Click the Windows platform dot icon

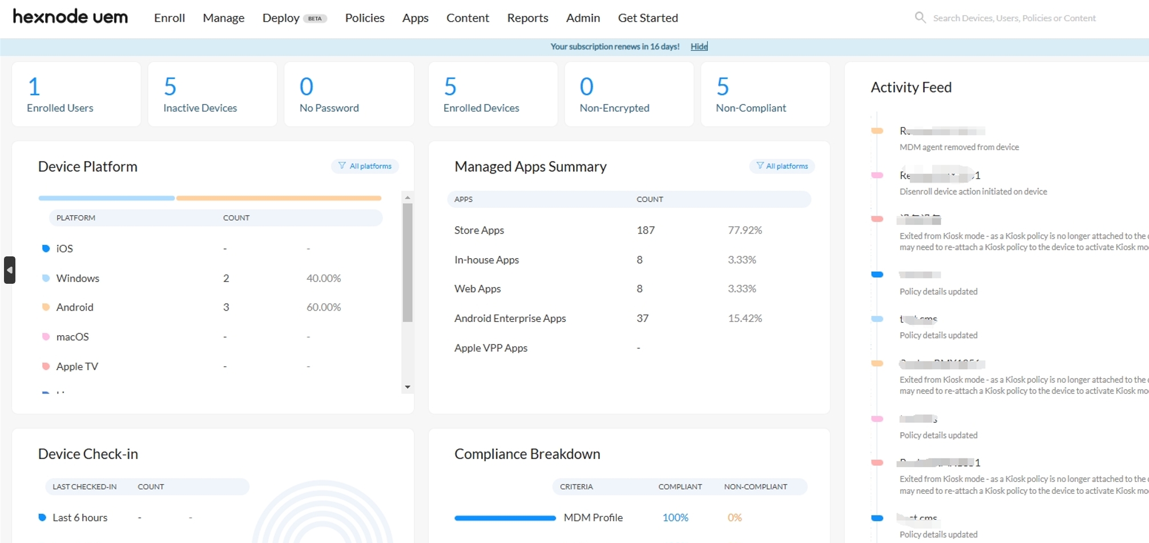point(46,278)
